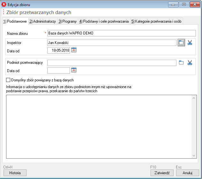
Task: Confirm with the Zatwierdź button
Action: (x=162, y=173)
